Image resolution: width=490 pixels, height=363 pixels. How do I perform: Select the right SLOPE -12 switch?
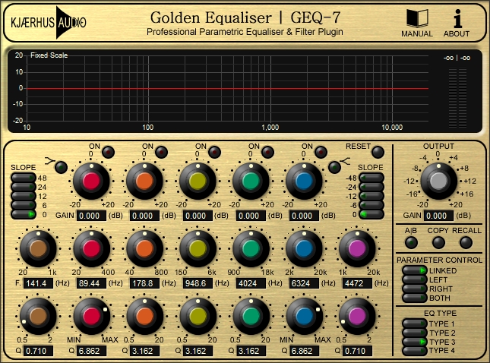(x=371, y=196)
